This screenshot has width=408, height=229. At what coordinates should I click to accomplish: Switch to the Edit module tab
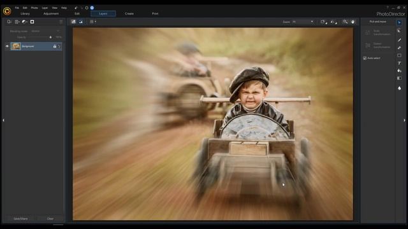click(77, 13)
